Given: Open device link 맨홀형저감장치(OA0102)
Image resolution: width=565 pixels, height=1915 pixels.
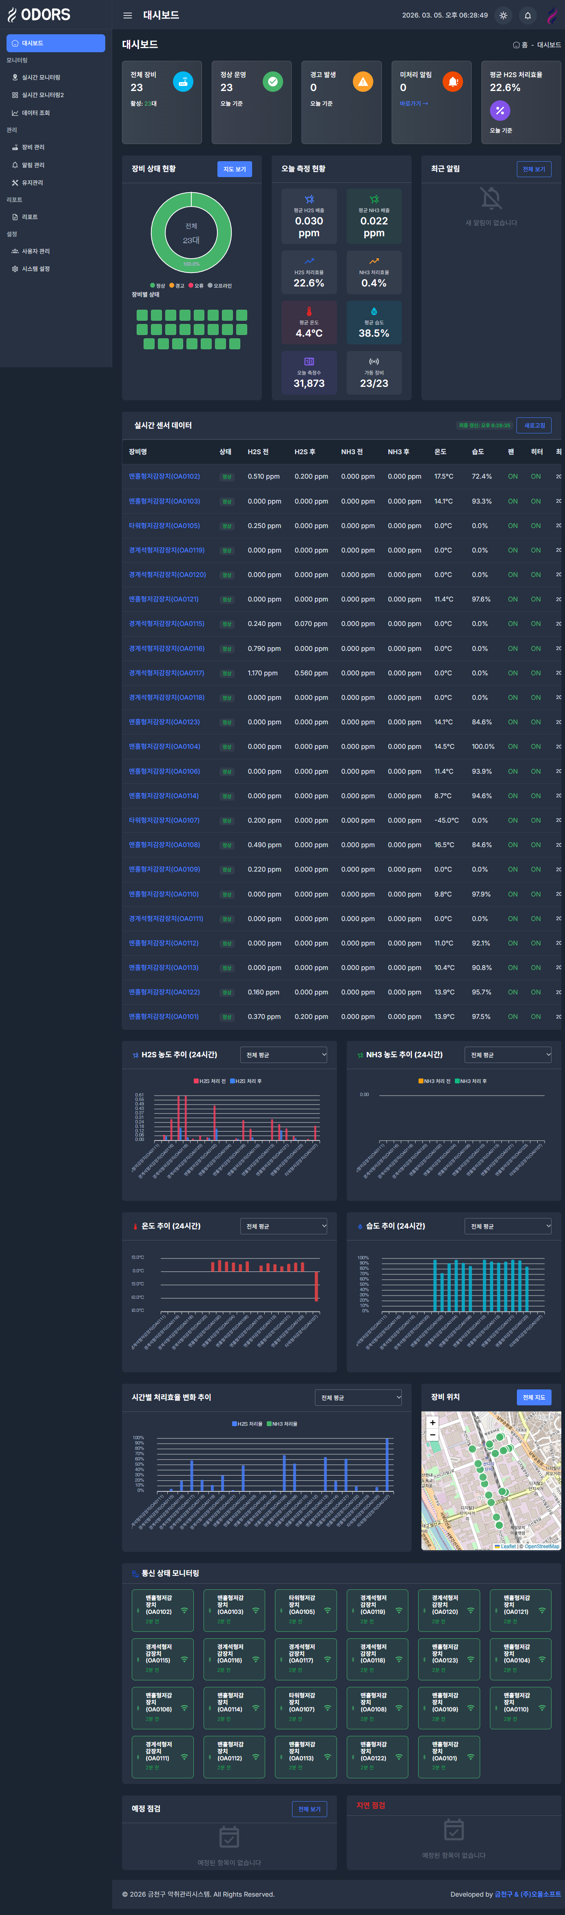Looking at the screenshot, I should pyautogui.click(x=164, y=477).
